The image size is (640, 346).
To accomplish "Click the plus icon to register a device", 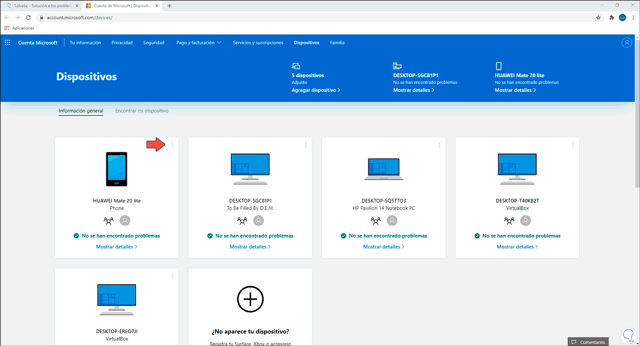I will [250, 300].
